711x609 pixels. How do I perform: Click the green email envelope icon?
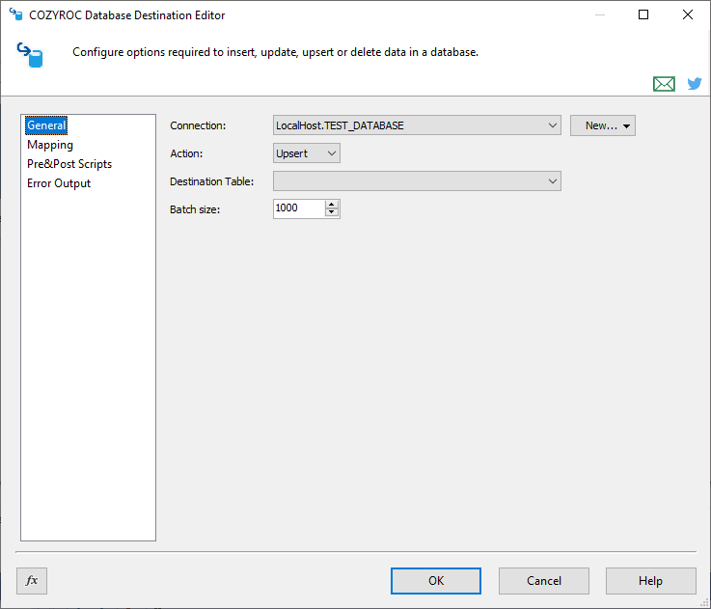[x=664, y=84]
